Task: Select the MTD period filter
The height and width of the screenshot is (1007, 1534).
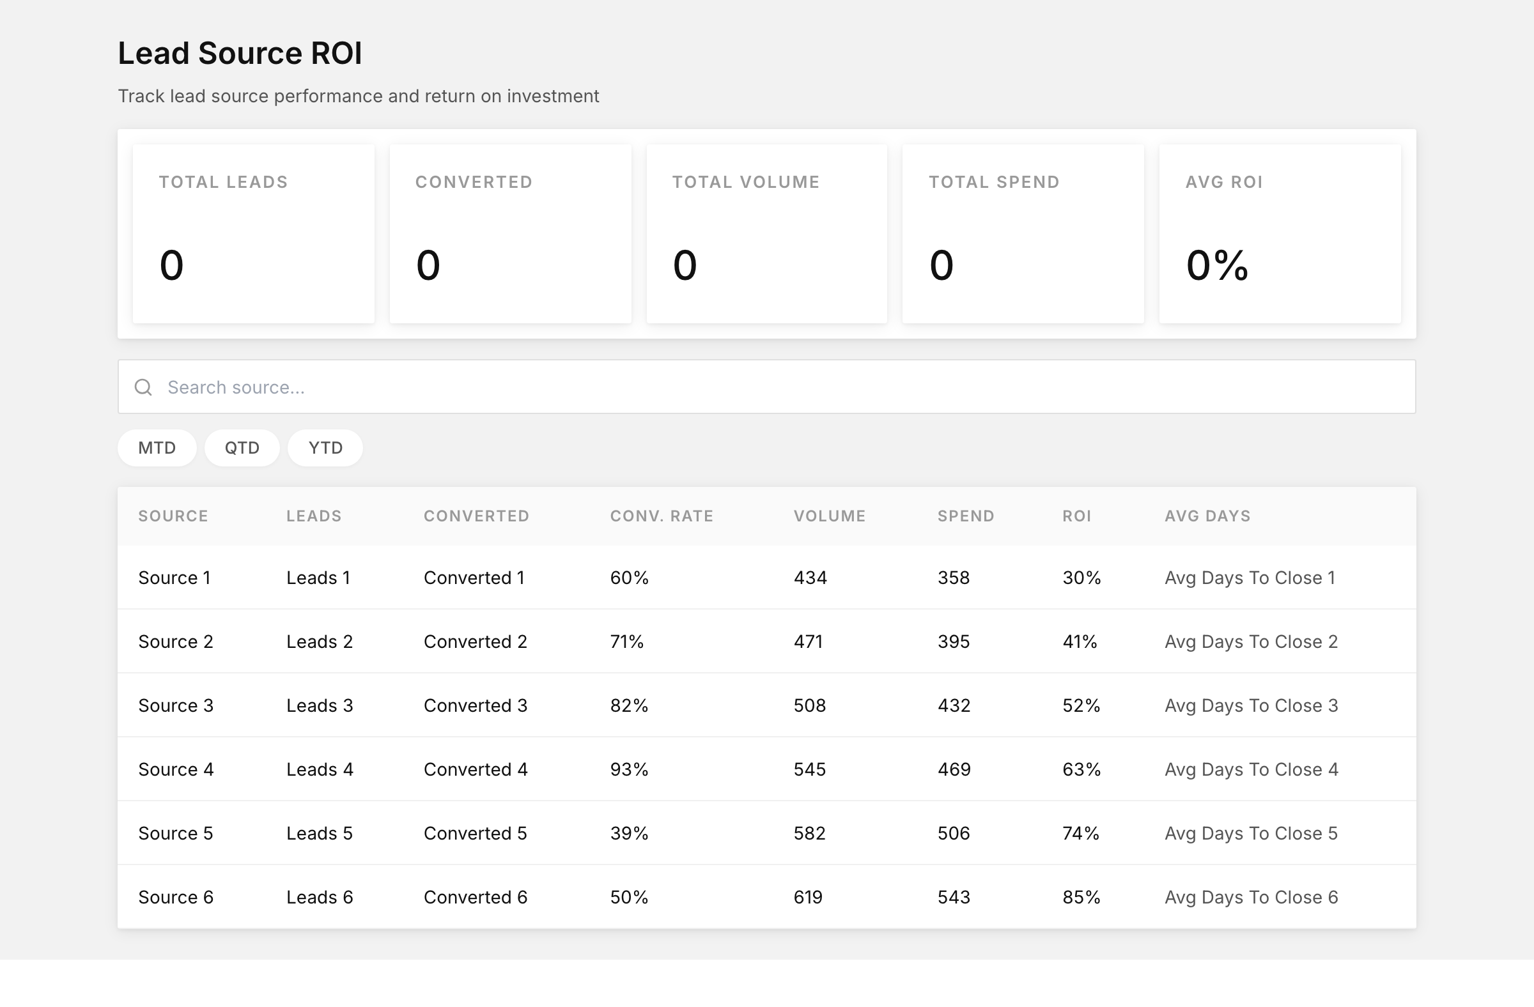Action: (x=157, y=448)
